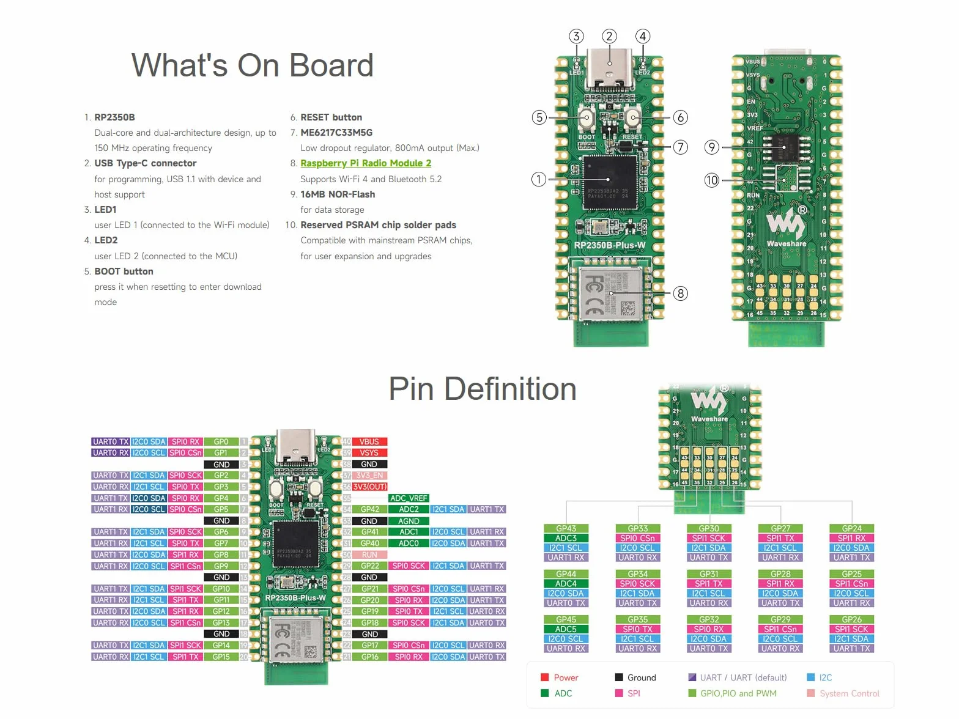
Task: Click the "Pin Definition" heading
Action: [x=483, y=389]
